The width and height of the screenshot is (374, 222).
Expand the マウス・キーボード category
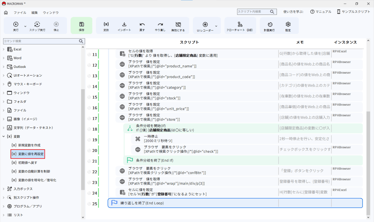pos(4,84)
